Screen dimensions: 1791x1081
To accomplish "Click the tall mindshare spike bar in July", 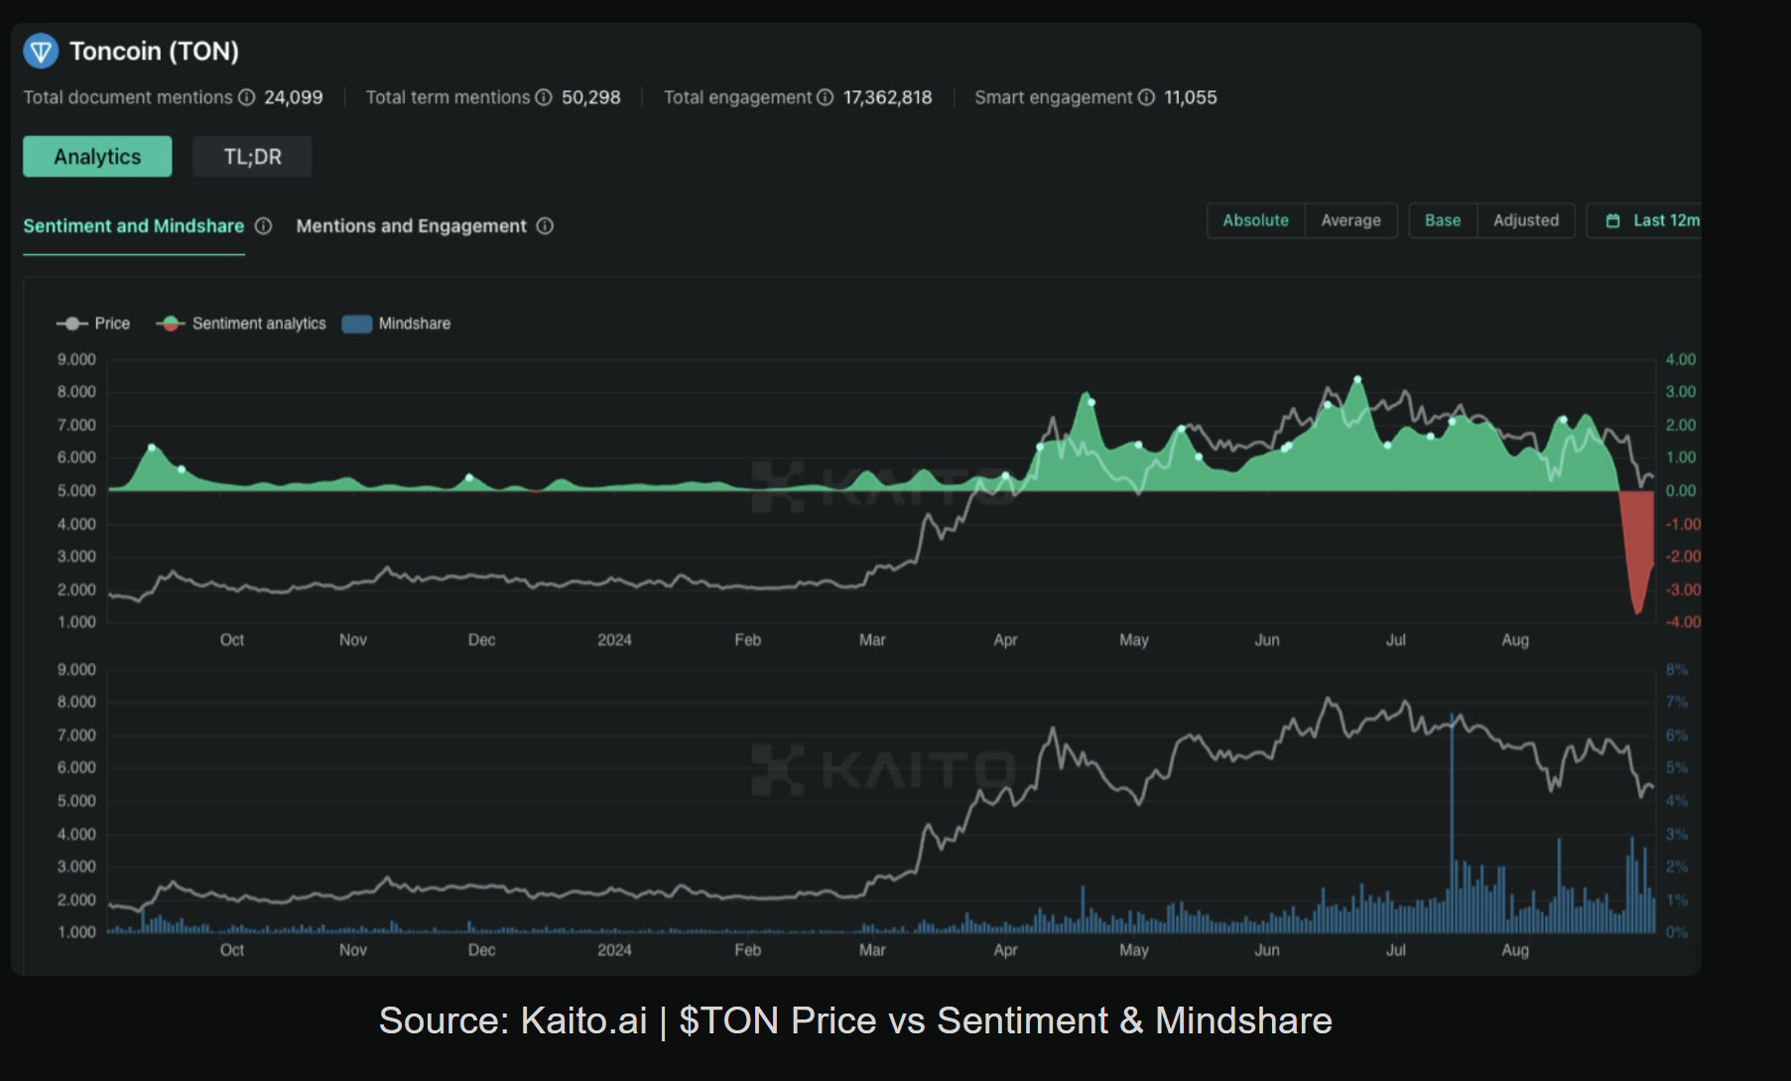I will (x=1452, y=824).
